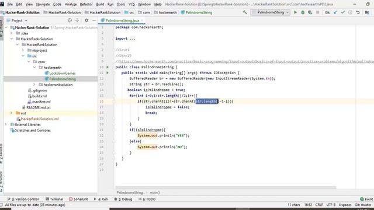Open the Analyze menu

[71, 4]
